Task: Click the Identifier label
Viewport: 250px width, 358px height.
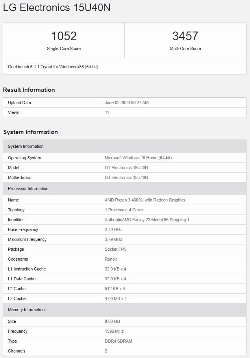Action: coord(16,220)
